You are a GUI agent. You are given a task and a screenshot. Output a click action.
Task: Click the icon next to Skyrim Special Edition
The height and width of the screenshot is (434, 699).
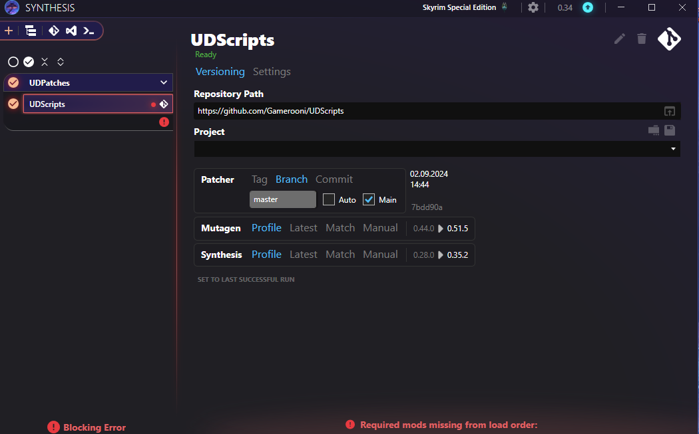(505, 7)
